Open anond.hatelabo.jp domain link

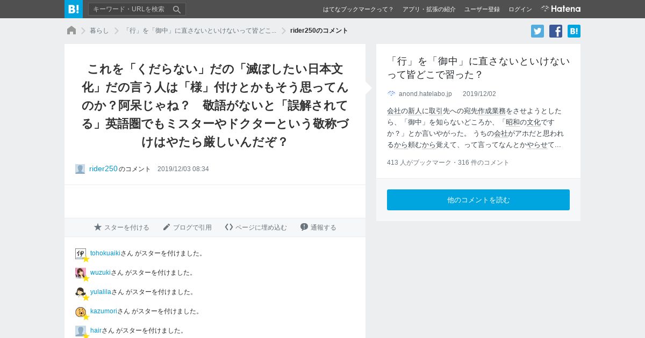425,94
